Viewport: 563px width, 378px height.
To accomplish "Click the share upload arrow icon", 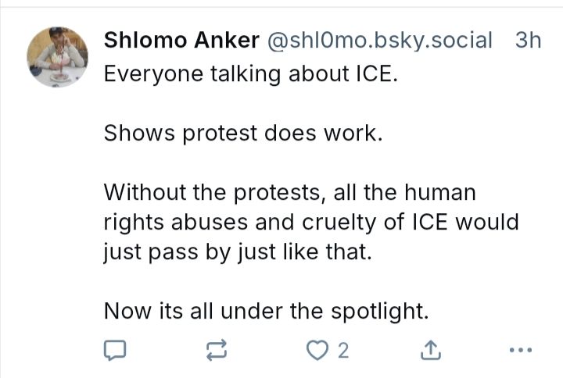I will click(x=429, y=351).
